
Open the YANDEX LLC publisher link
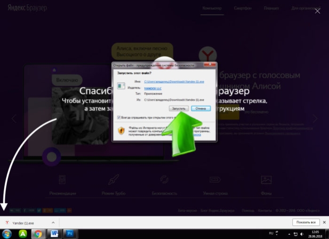pyautogui.click(x=153, y=89)
